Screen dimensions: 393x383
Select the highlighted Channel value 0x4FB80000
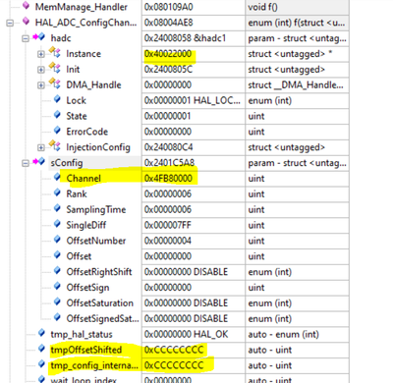point(168,179)
